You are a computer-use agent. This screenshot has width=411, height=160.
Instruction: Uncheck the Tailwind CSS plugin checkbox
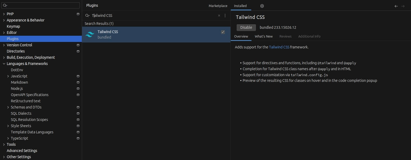point(223,32)
